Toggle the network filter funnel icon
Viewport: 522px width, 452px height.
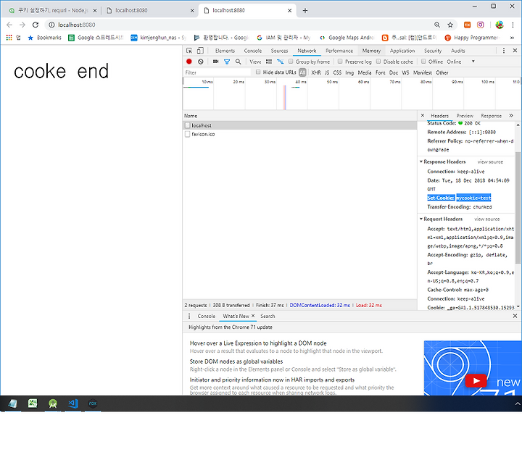pos(227,62)
